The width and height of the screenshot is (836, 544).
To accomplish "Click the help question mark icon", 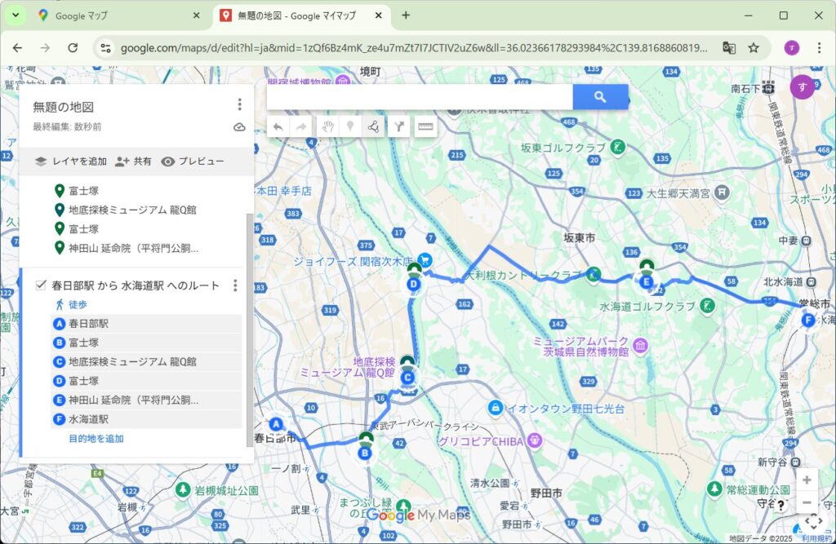I will pyautogui.click(x=781, y=505).
